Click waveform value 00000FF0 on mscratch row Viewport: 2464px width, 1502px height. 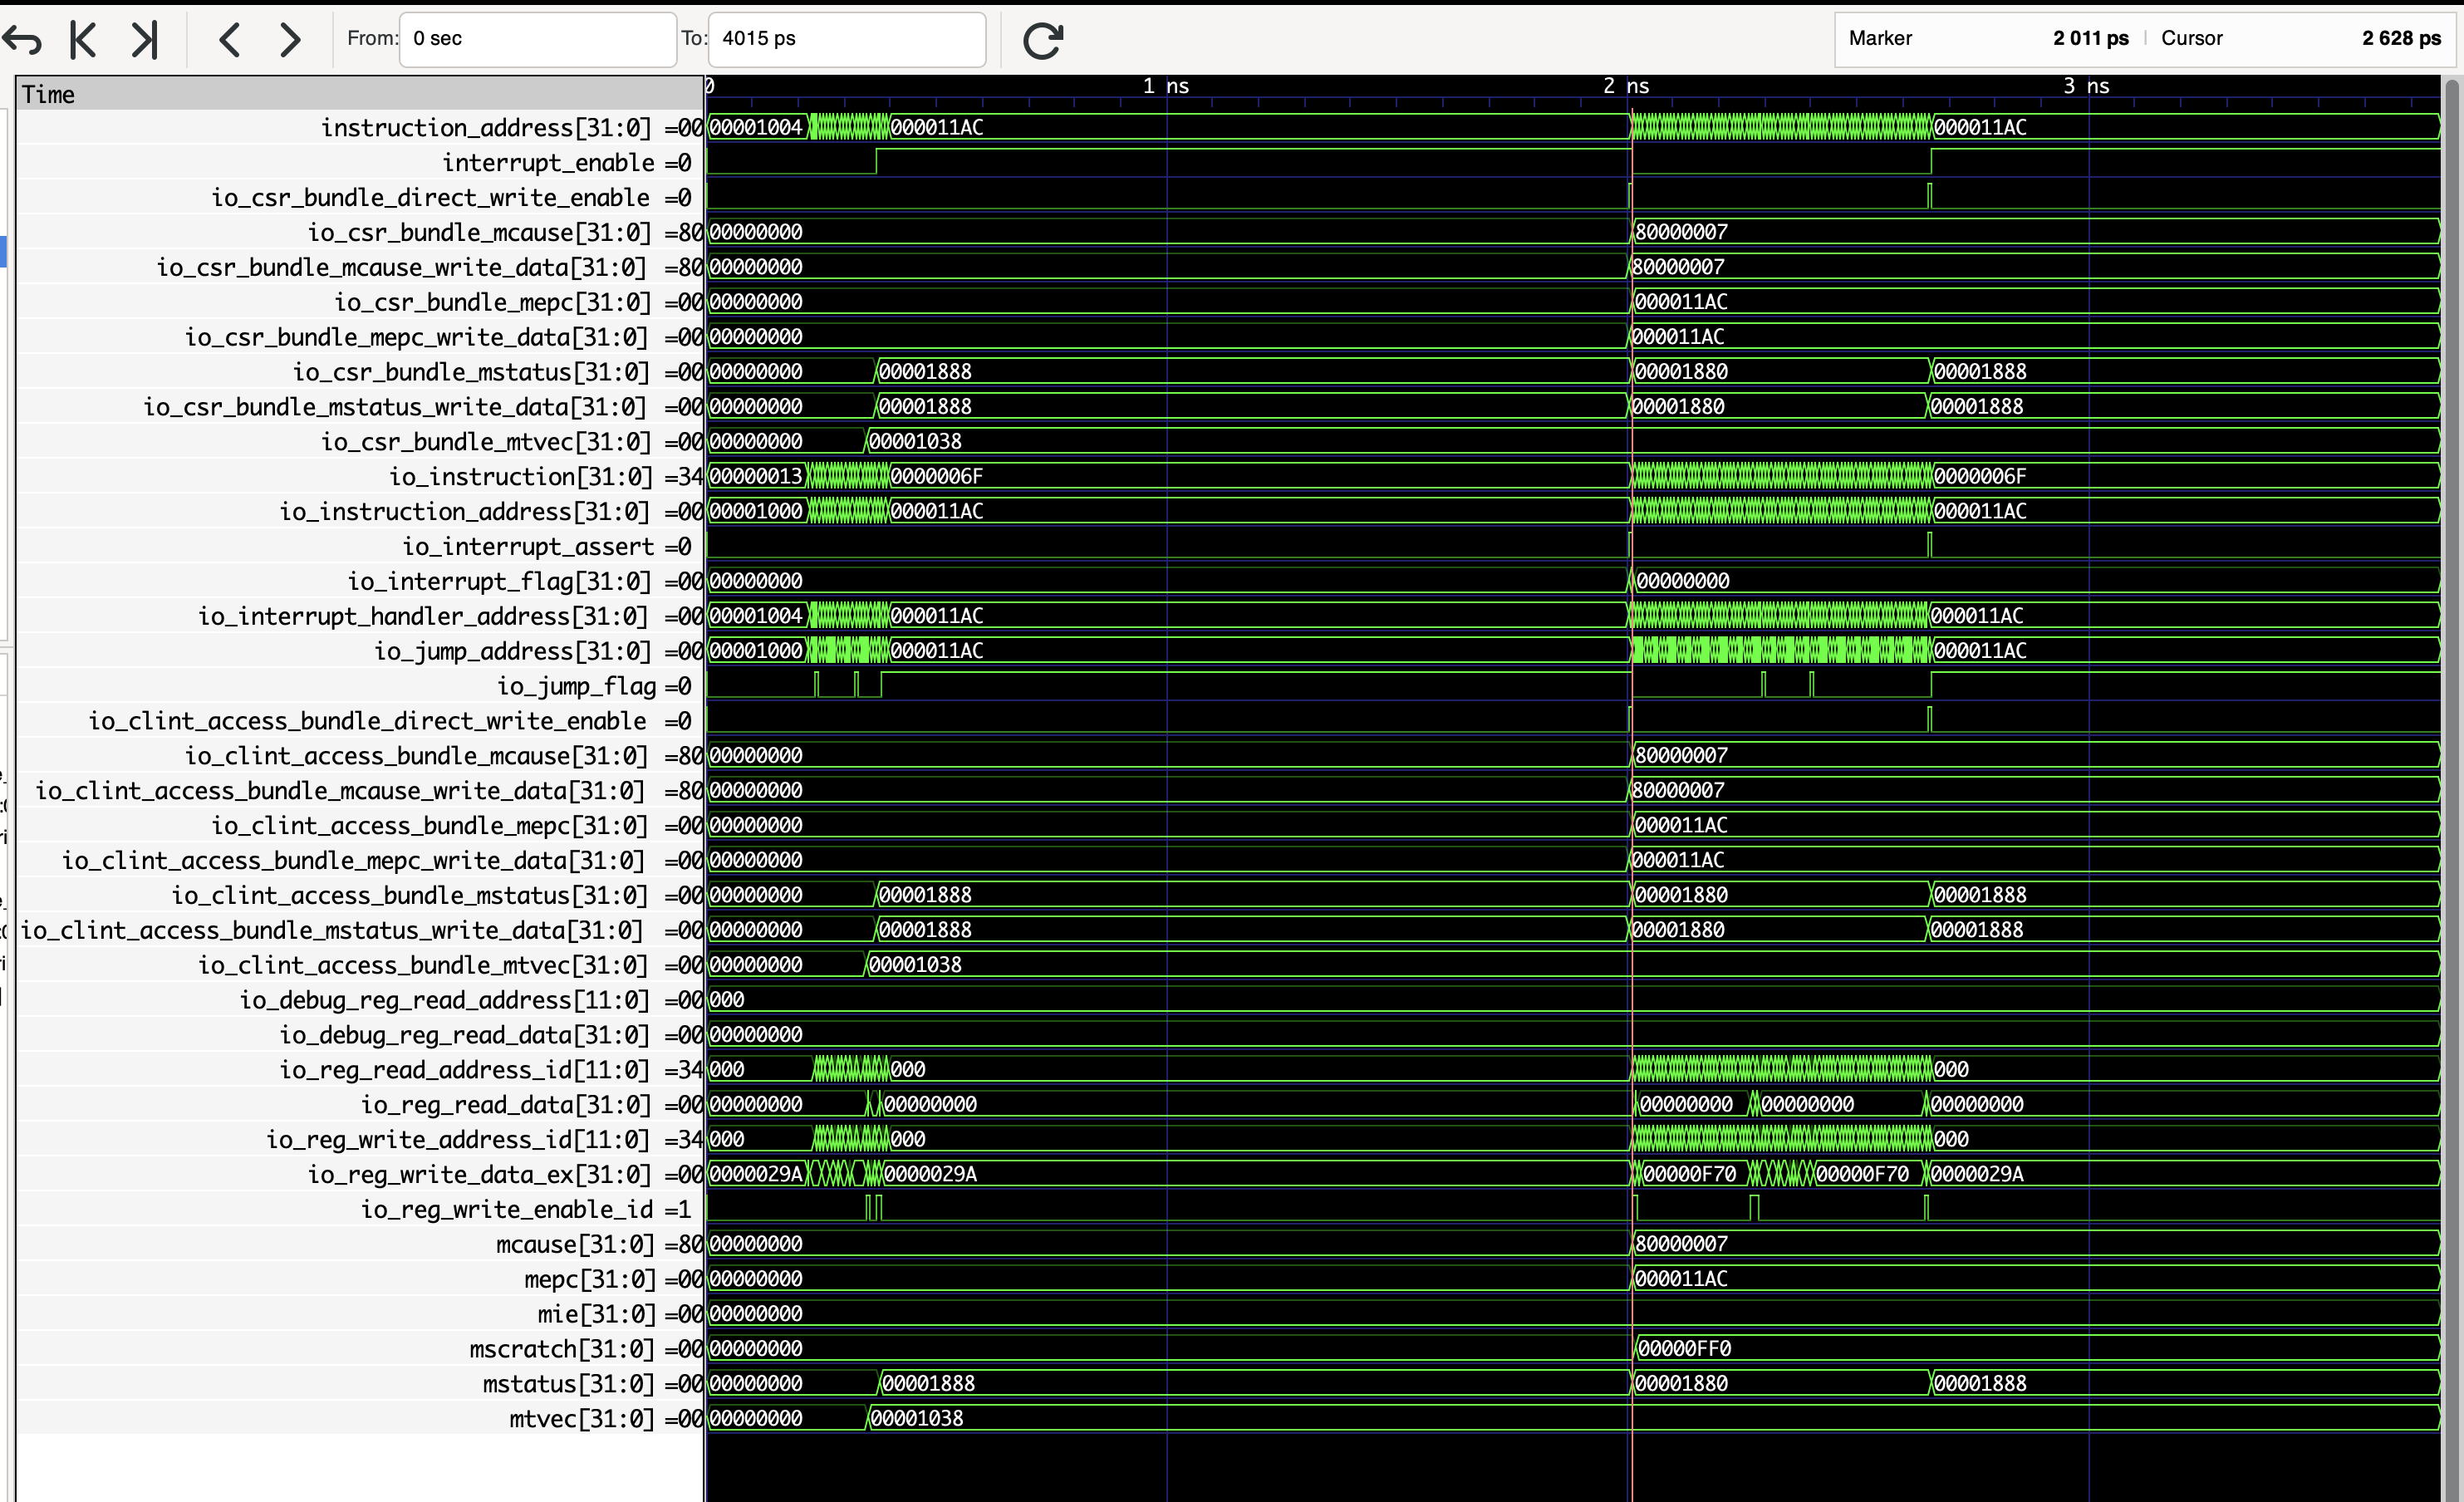(x=1685, y=1349)
